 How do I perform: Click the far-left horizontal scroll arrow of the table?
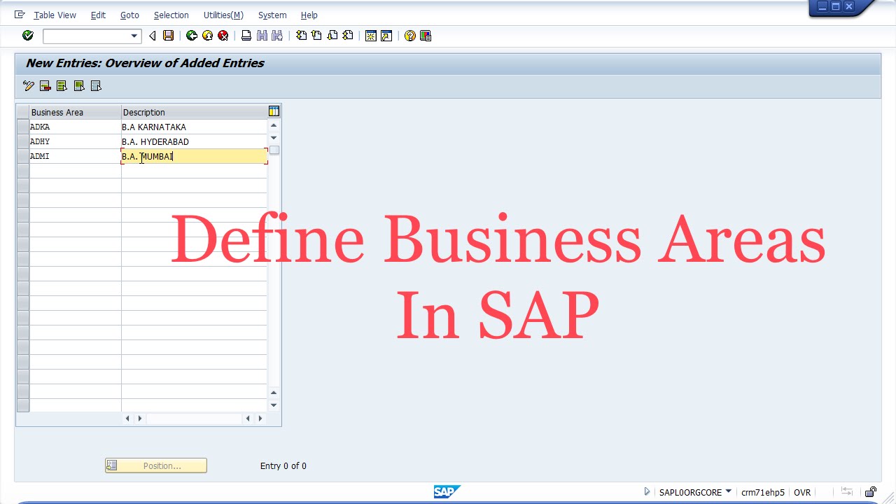[x=127, y=419]
